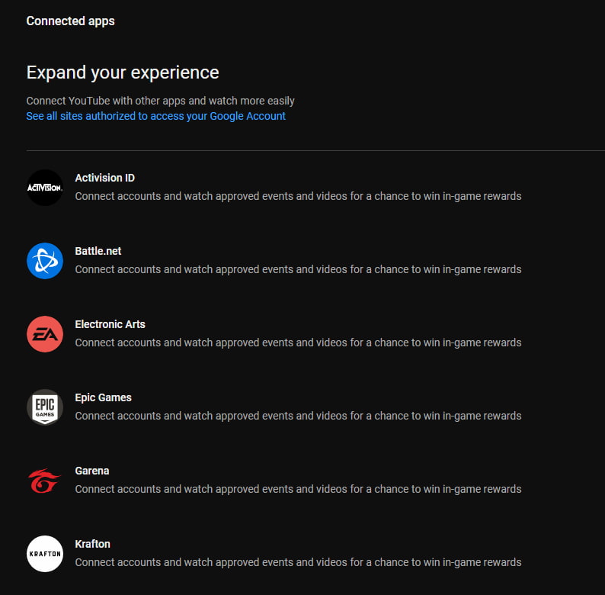Select the Garena title
605x595 pixels.
click(x=92, y=471)
